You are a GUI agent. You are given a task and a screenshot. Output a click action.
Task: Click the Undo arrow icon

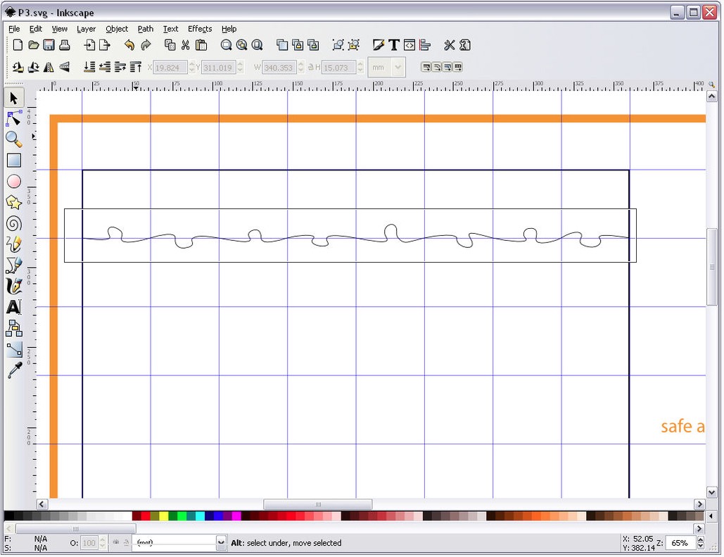129,45
